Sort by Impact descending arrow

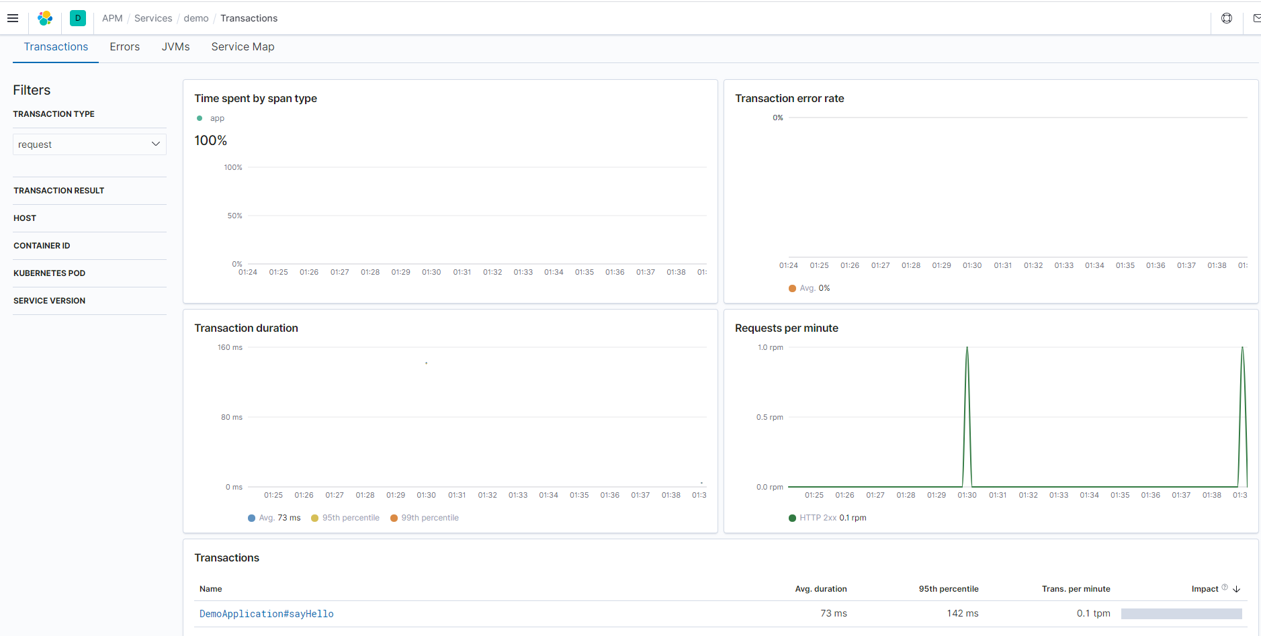click(1237, 589)
